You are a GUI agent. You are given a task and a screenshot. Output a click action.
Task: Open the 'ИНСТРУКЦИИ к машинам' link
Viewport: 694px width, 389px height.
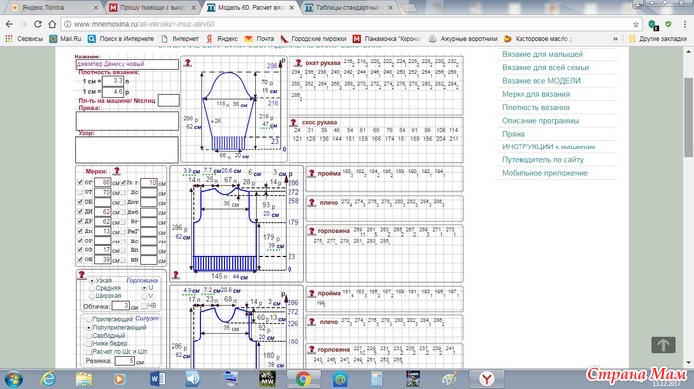click(548, 146)
